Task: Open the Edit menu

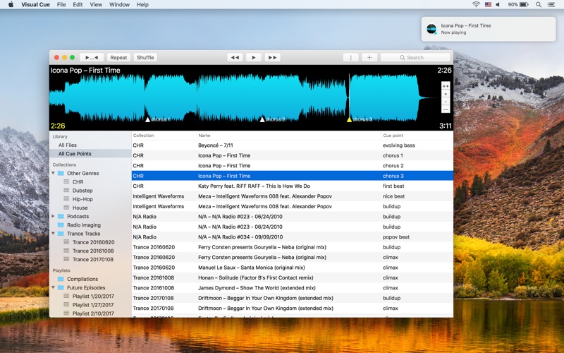Action: coord(78,4)
